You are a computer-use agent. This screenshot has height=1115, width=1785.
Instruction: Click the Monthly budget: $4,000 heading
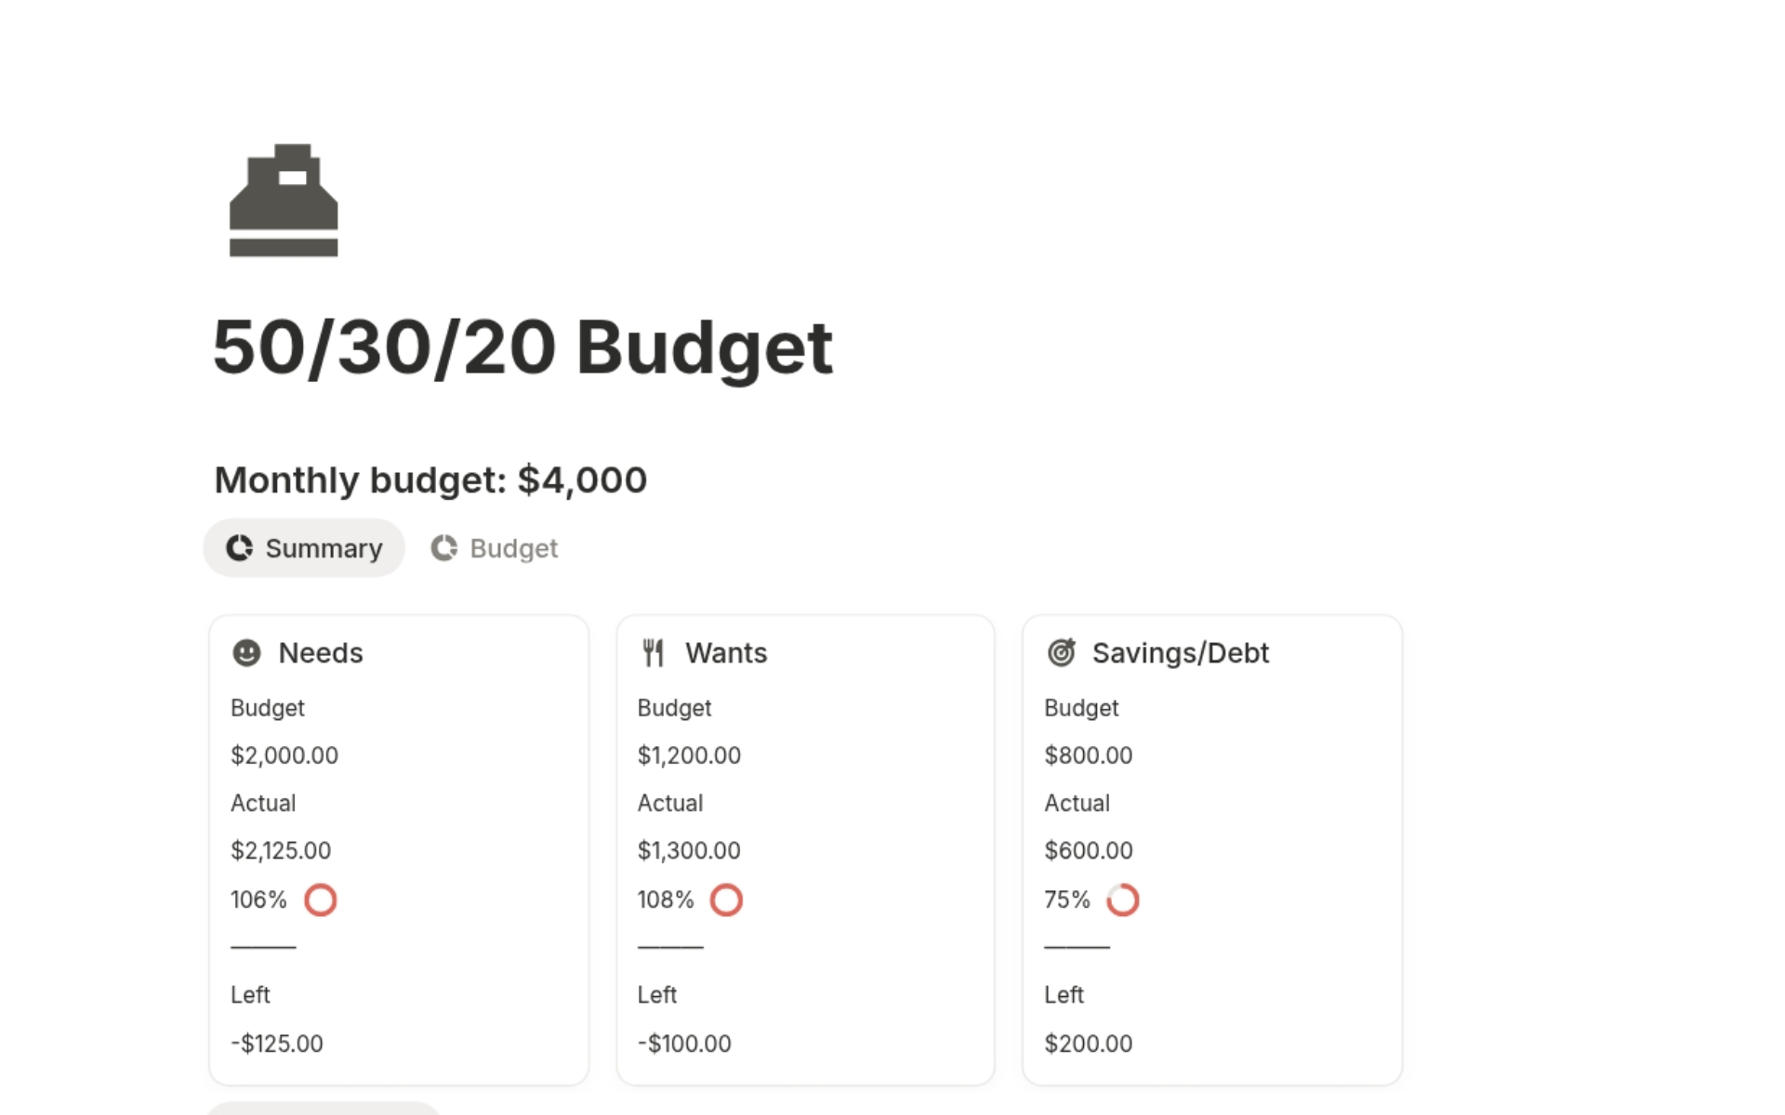[x=430, y=479]
